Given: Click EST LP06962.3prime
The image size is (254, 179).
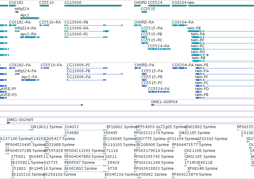Looking at the screenshot, I should [152, 175].
